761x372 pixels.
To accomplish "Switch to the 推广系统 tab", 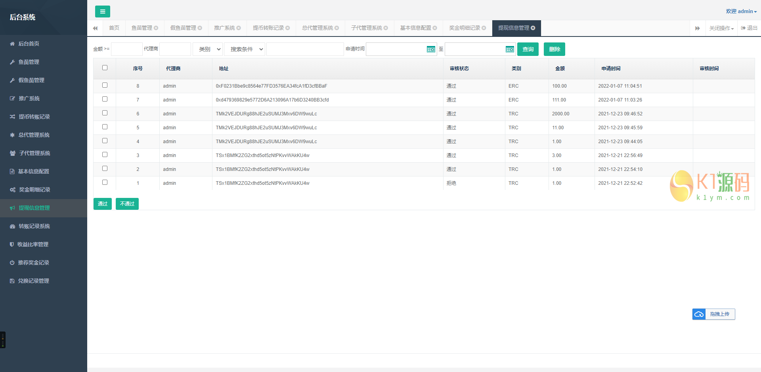I will click(x=224, y=28).
